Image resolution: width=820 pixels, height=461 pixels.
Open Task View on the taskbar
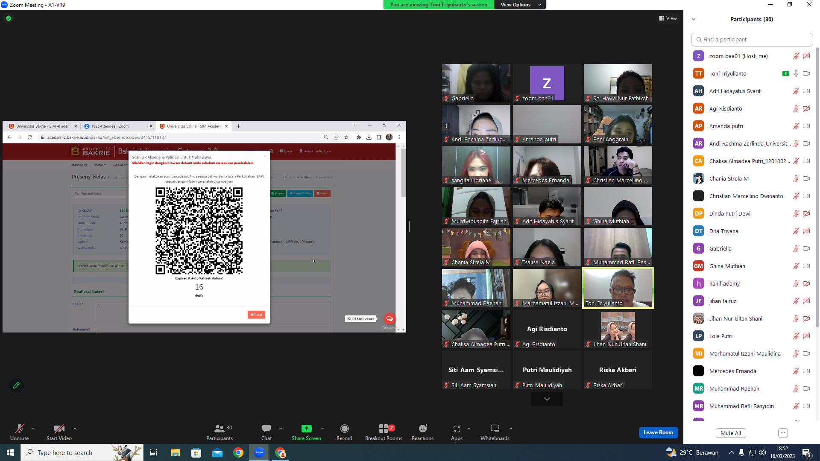154,452
